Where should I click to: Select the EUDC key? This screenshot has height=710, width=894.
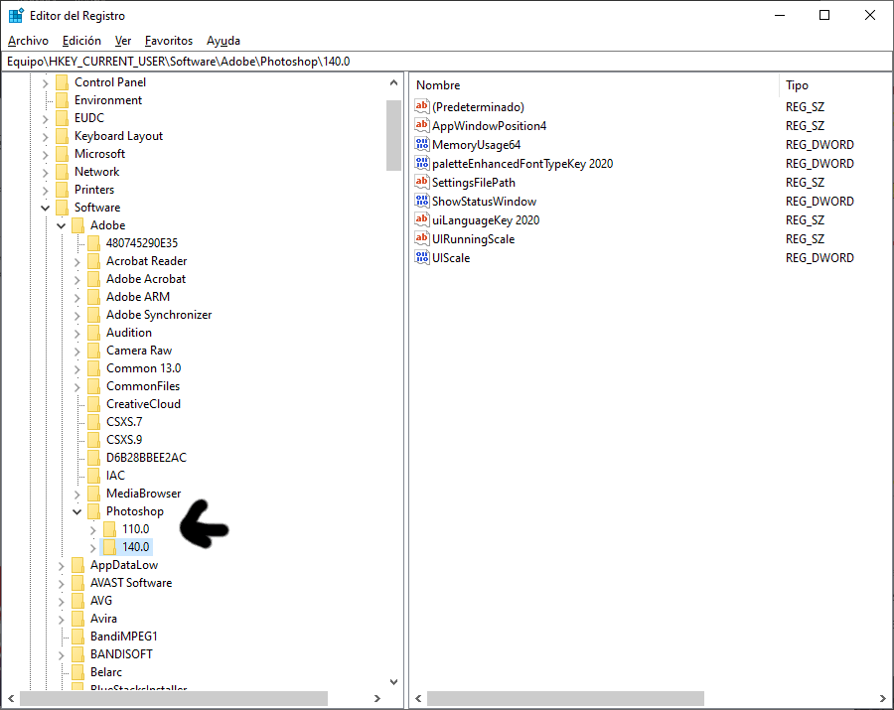pos(89,118)
